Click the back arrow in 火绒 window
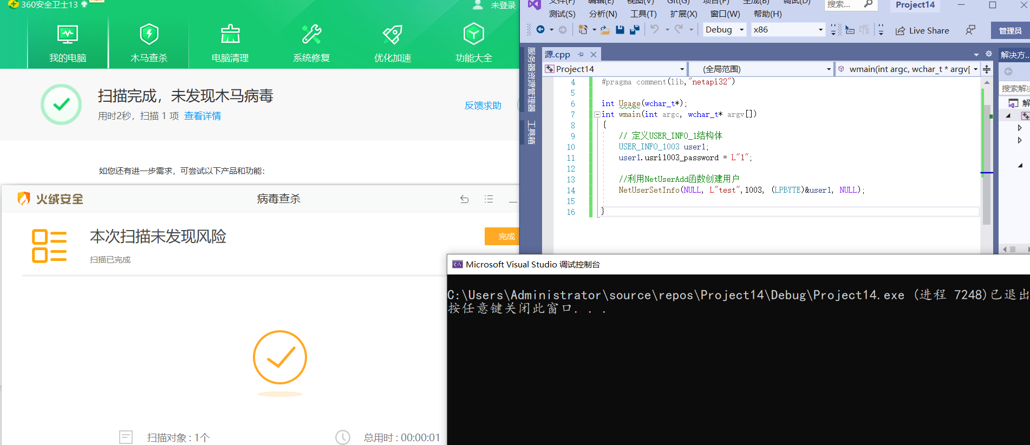Image resolution: width=1030 pixels, height=445 pixels. [x=465, y=199]
